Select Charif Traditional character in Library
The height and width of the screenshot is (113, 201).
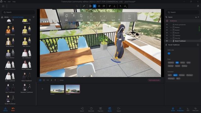(10, 65)
